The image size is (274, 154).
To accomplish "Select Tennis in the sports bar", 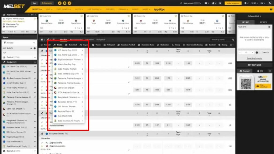I will click(96, 45).
